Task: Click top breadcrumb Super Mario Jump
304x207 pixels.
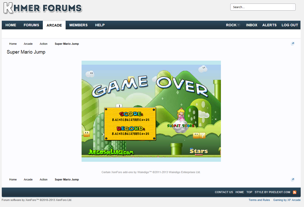Action: pyautogui.click(x=67, y=44)
